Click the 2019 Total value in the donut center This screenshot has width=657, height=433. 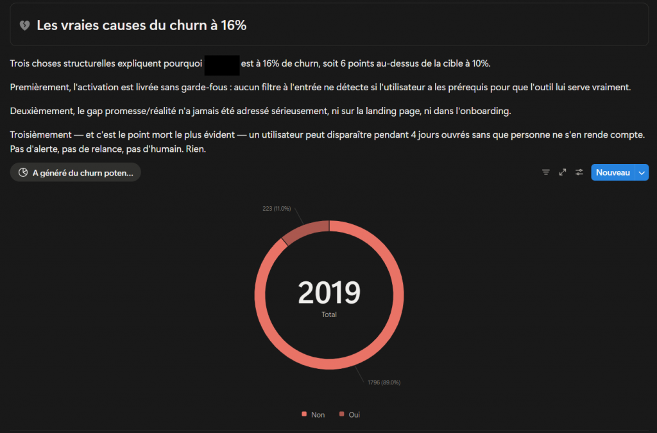coord(329,294)
